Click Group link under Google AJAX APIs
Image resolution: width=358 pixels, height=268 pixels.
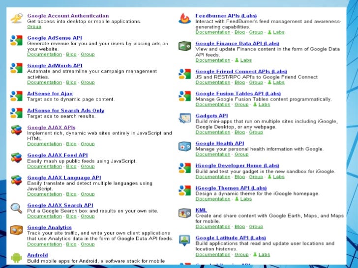[88, 144]
